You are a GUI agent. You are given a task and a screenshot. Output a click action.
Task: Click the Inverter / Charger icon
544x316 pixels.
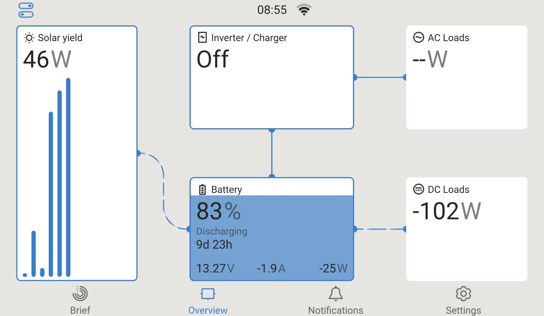pos(202,38)
